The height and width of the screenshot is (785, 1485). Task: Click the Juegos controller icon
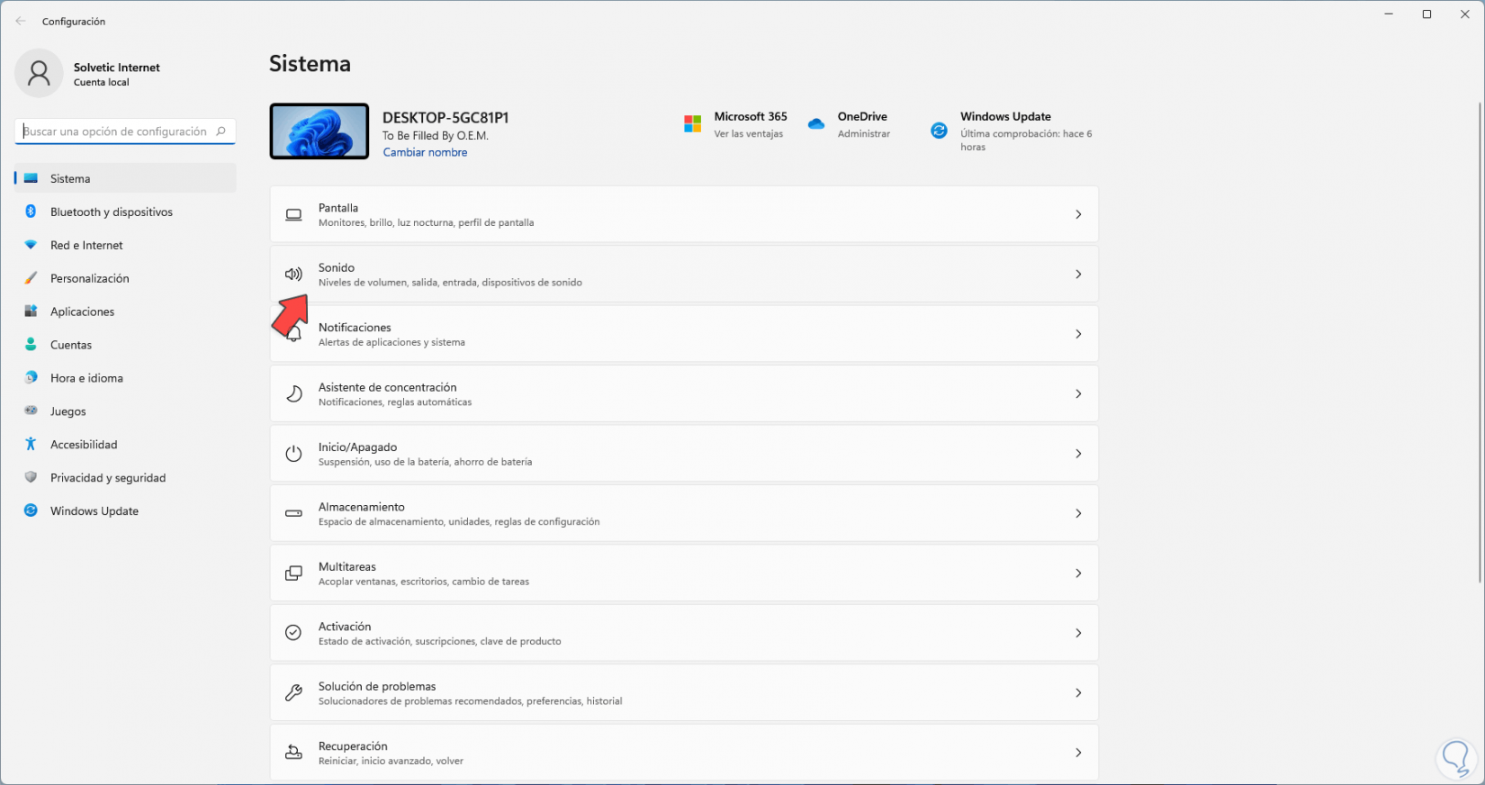31,411
